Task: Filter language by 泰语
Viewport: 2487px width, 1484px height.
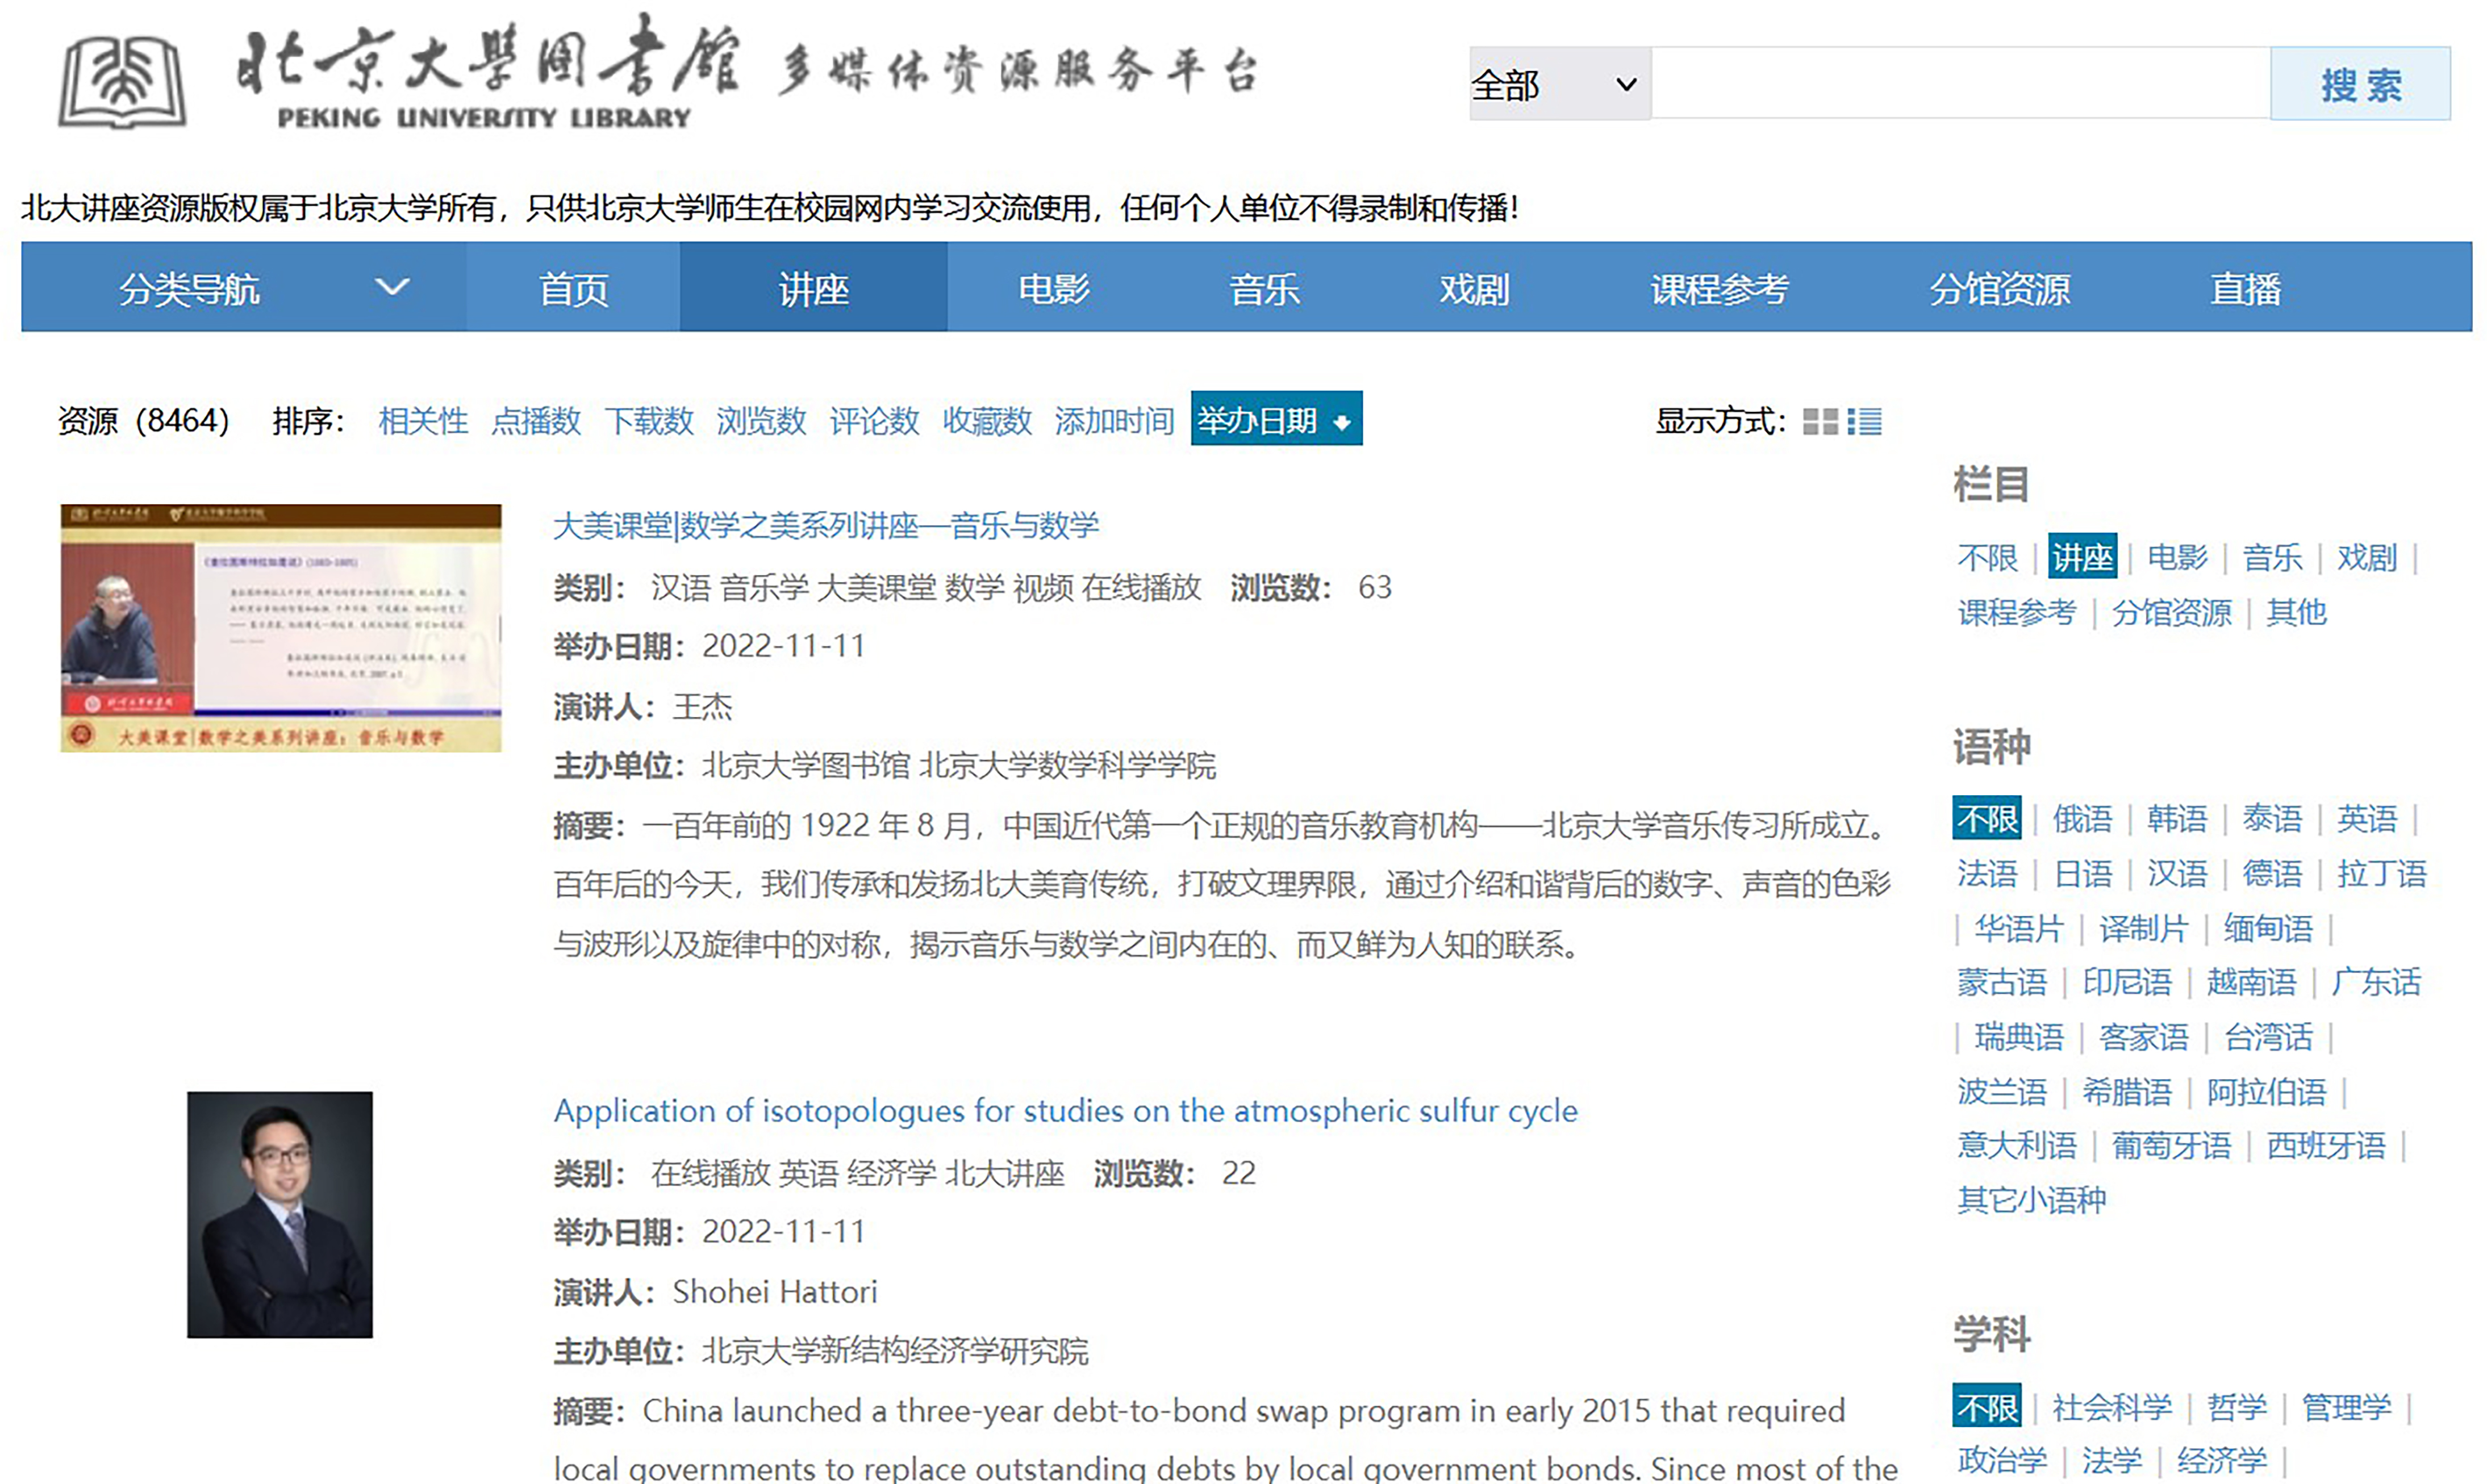Action: (2272, 819)
